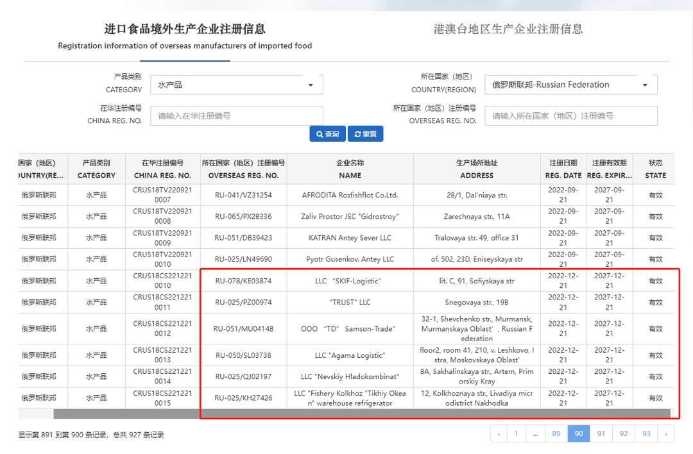Click the overseas registration number input field
This screenshot has width=693, height=454.
point(570,116)
